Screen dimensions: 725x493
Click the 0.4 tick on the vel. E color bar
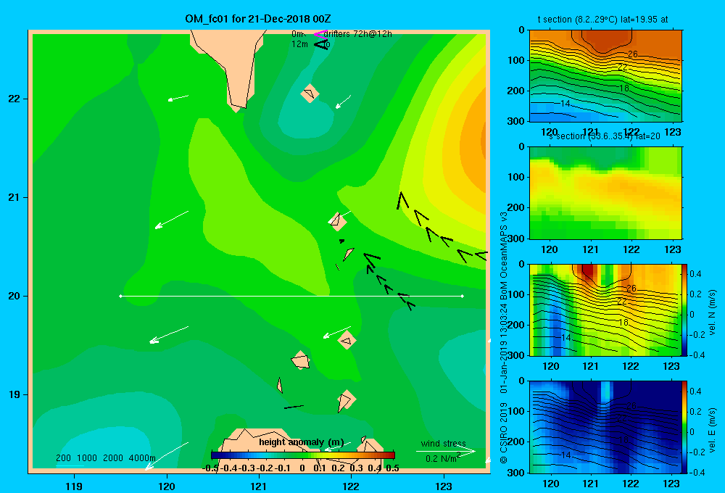click(x=695, y=391)
